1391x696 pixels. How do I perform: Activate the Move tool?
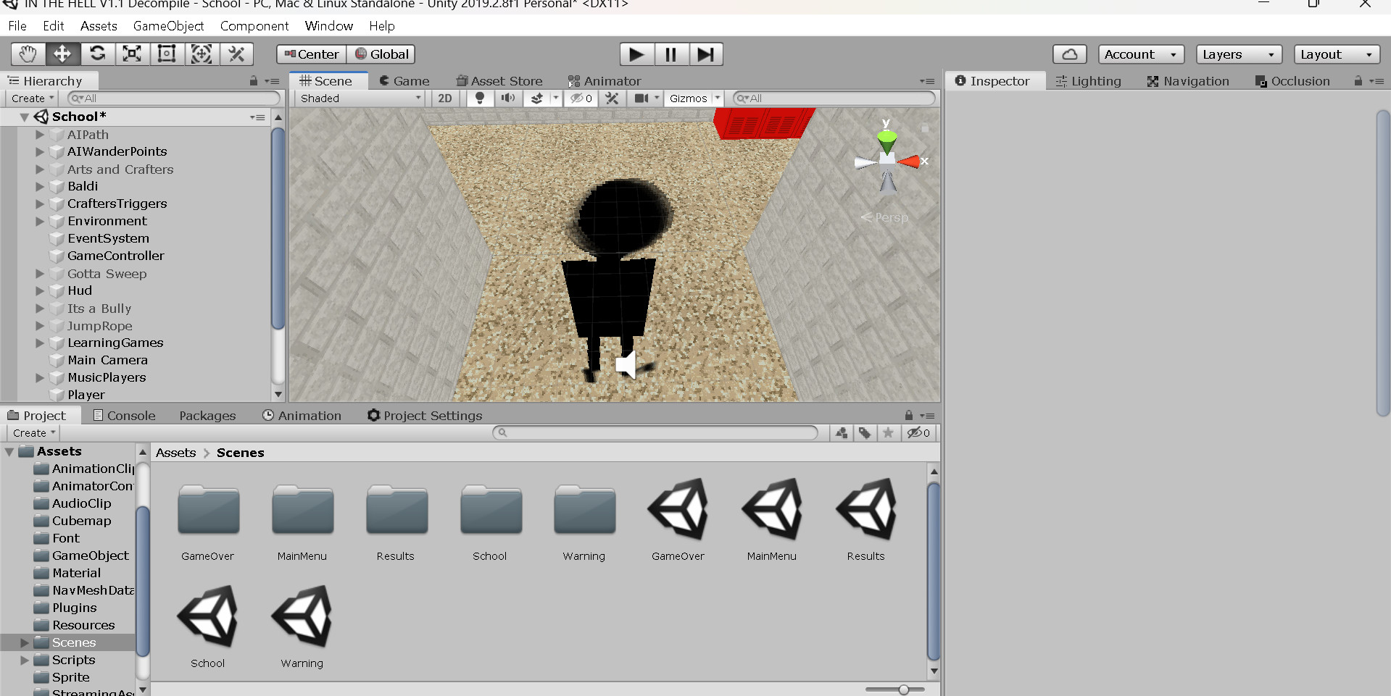point(62,54)
